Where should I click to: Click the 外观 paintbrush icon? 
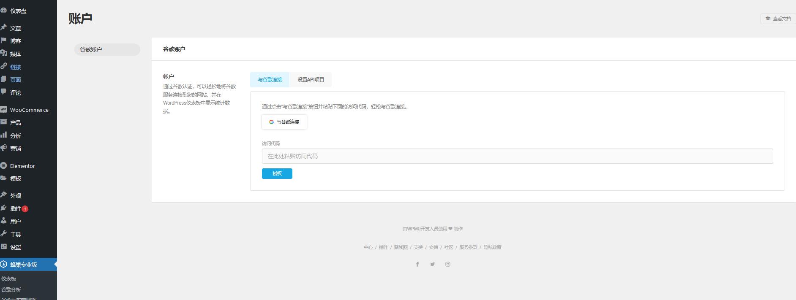[3, 195]
